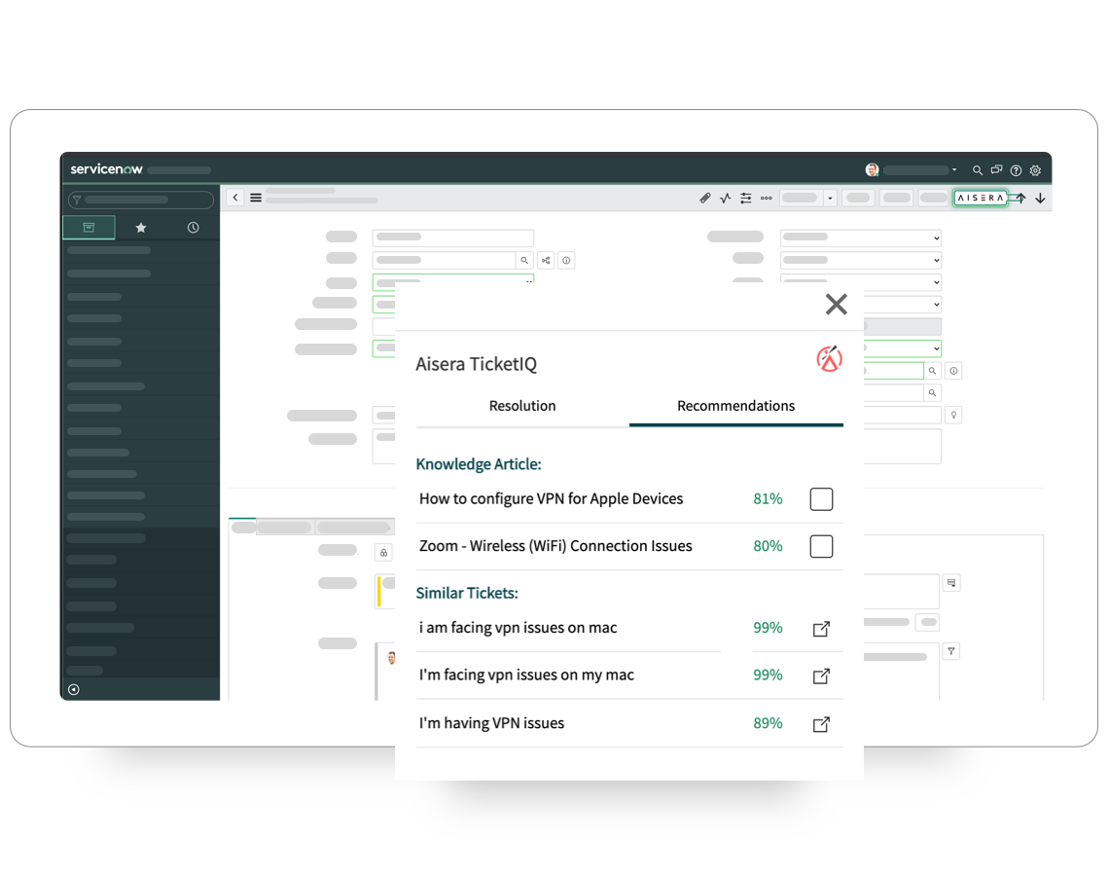Select the History clock tab
Viewport: 1109px width, 876px height.
click(193, 227)
